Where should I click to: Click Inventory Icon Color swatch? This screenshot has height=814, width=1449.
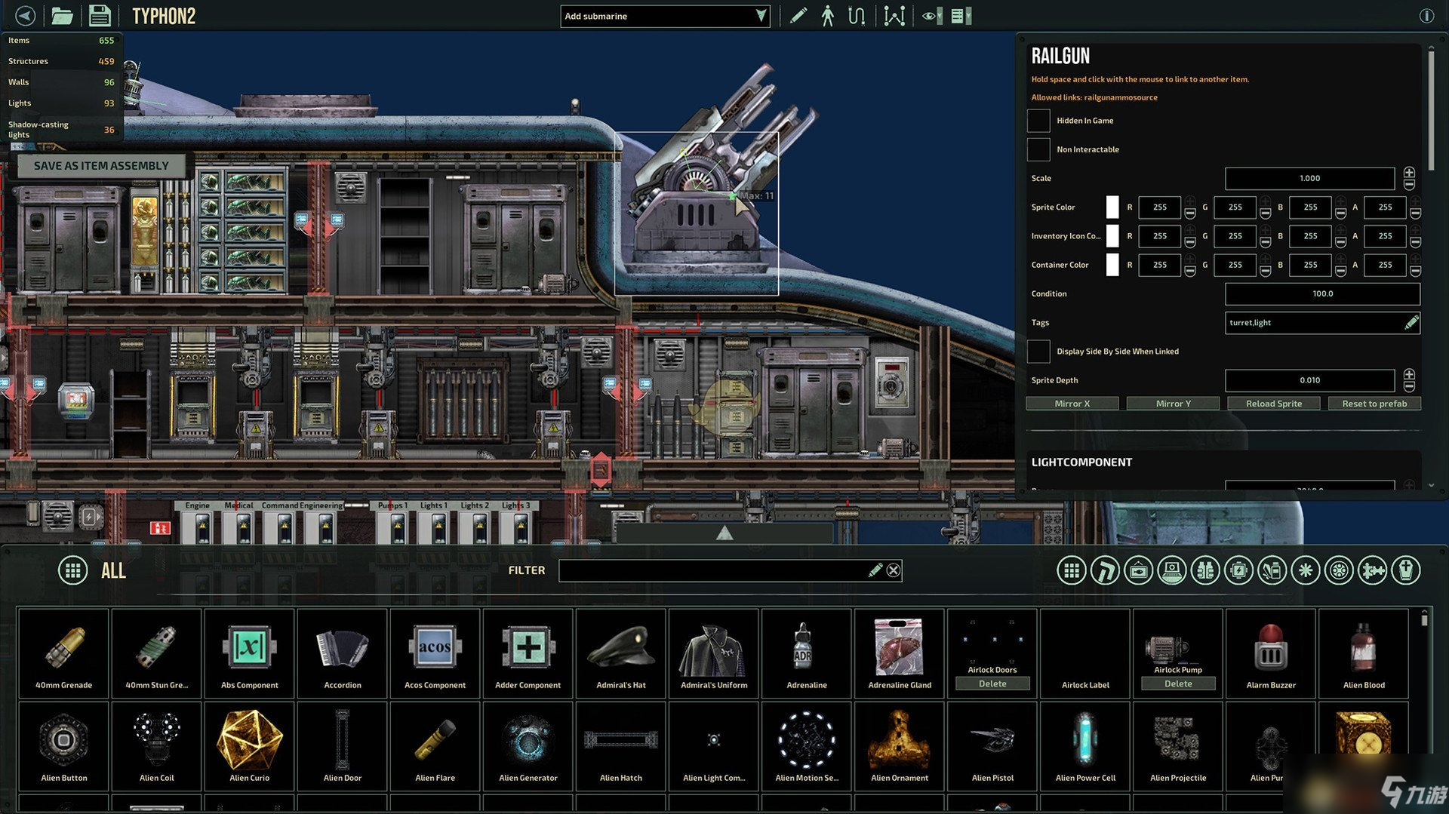[1112, 236]
